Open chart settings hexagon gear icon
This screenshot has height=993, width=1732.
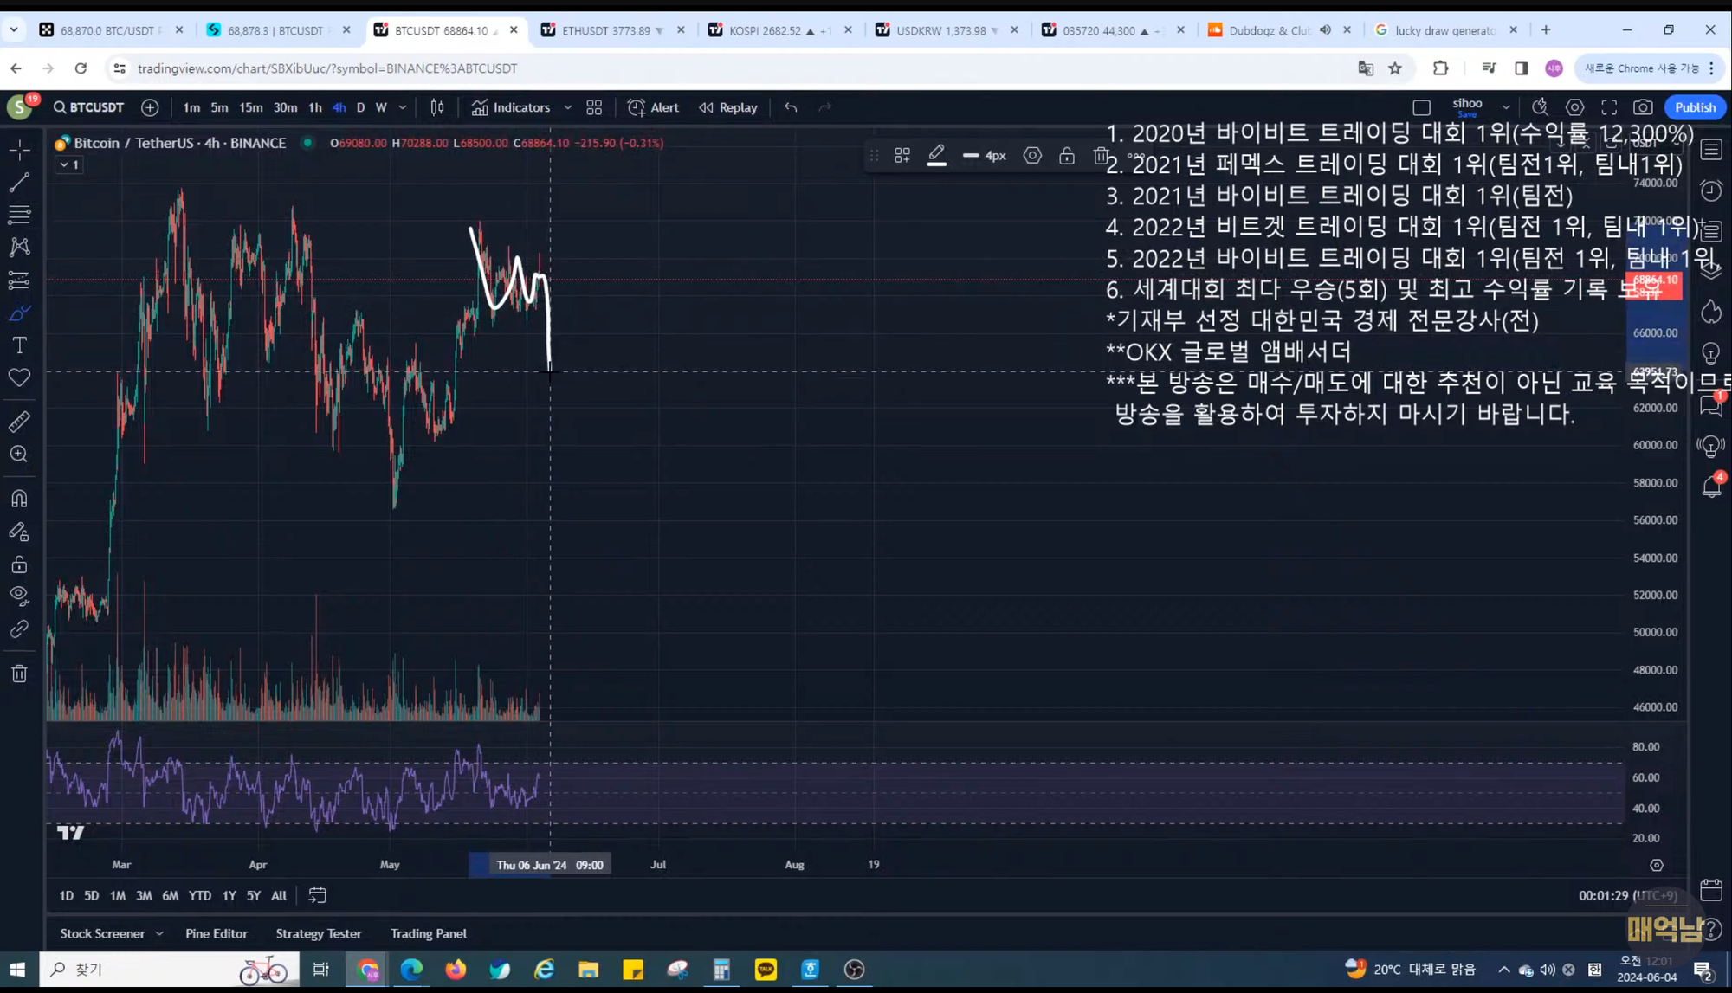click(1574, 107)
